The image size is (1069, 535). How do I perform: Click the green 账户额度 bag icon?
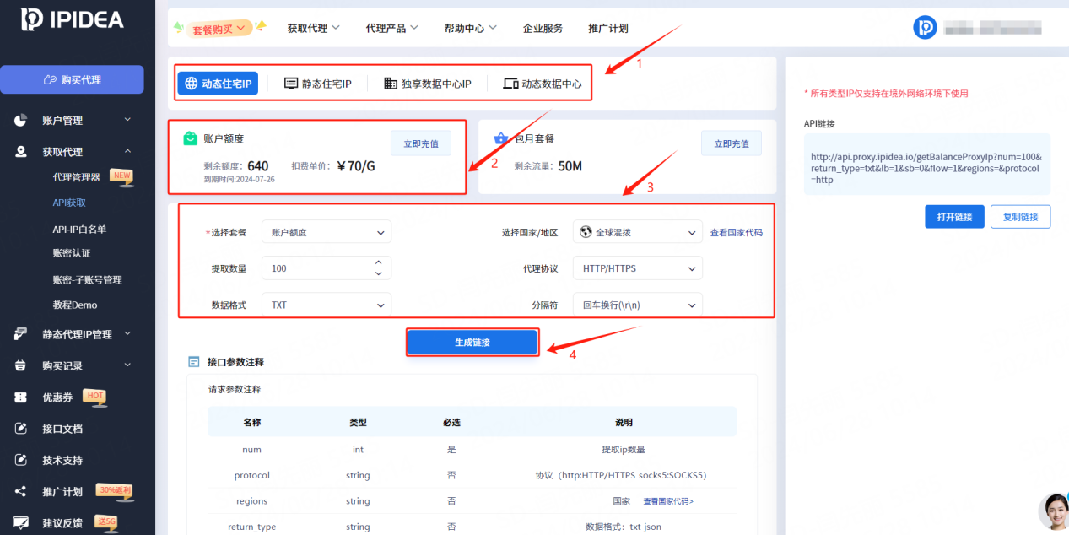click(191, 138)
